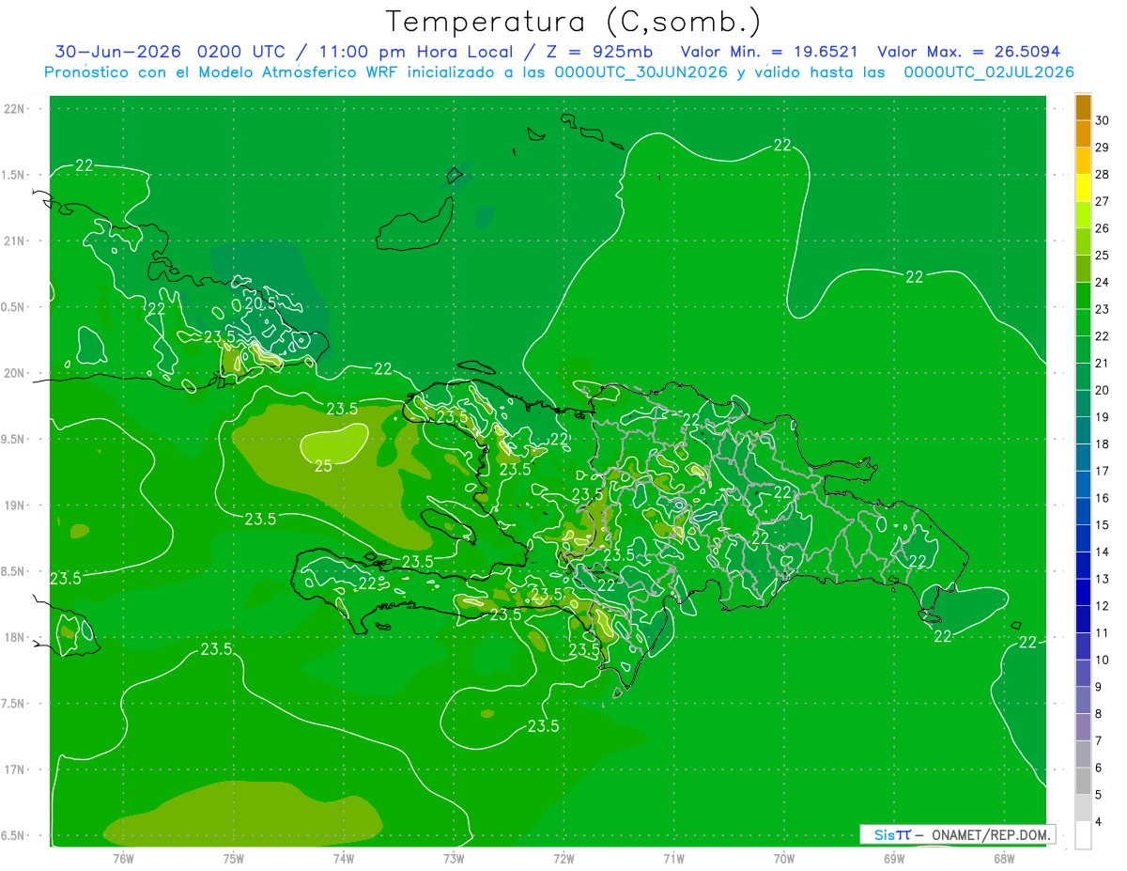Click the "20N" latitude axis label
Viewport: 1127px width, 871px height.
click(x=15, y=373)
